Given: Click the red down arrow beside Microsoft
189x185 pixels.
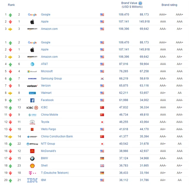Looking at the screenshot, I should coord(10,72).
